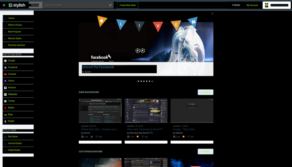Open Site Styles type
Viewport: 292px width, 167px height.
click(18, 137)
